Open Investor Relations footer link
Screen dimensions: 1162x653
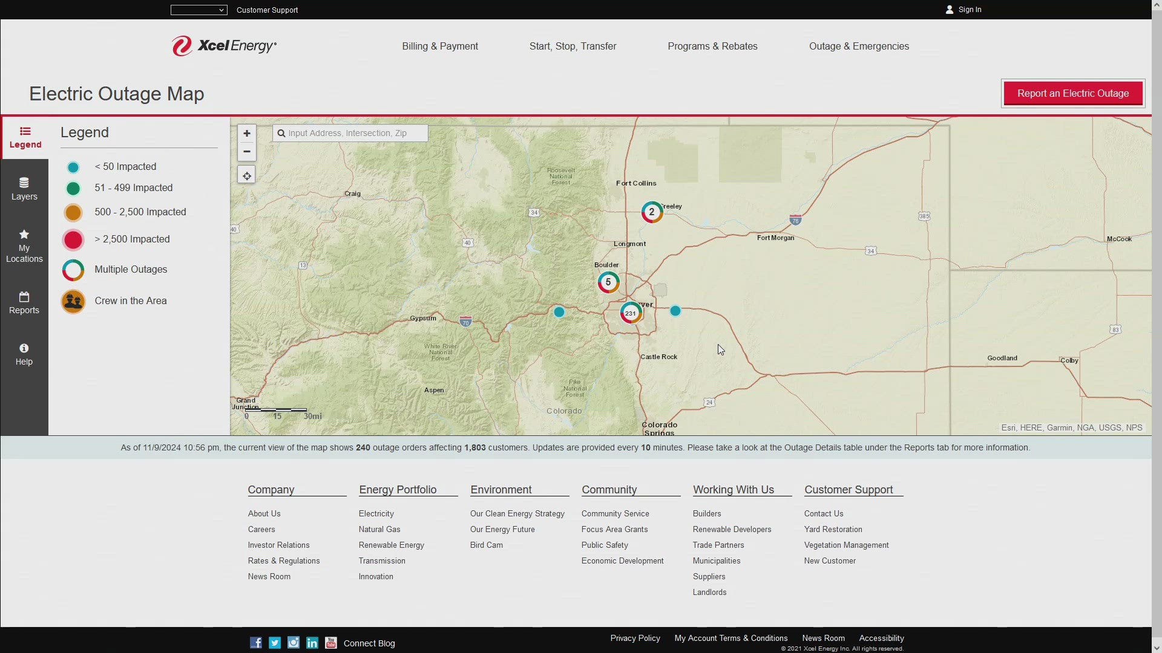click(x=278, y=545)
